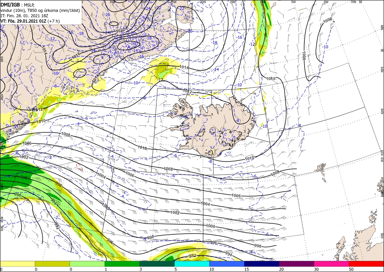Click the 'IT: Fim. 28. 01. 2021 18Z' line
Image resolution: width=384 pixels, height=272 pixels.
coord(24,16)
